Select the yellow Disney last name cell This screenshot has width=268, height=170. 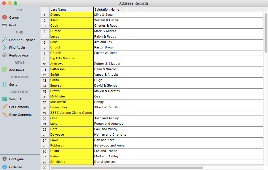71,15
